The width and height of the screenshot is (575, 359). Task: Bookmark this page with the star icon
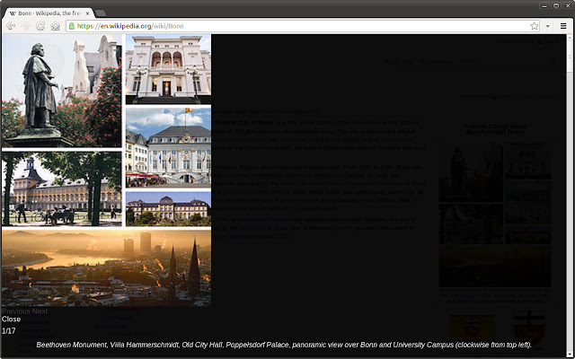coord(535,26)
